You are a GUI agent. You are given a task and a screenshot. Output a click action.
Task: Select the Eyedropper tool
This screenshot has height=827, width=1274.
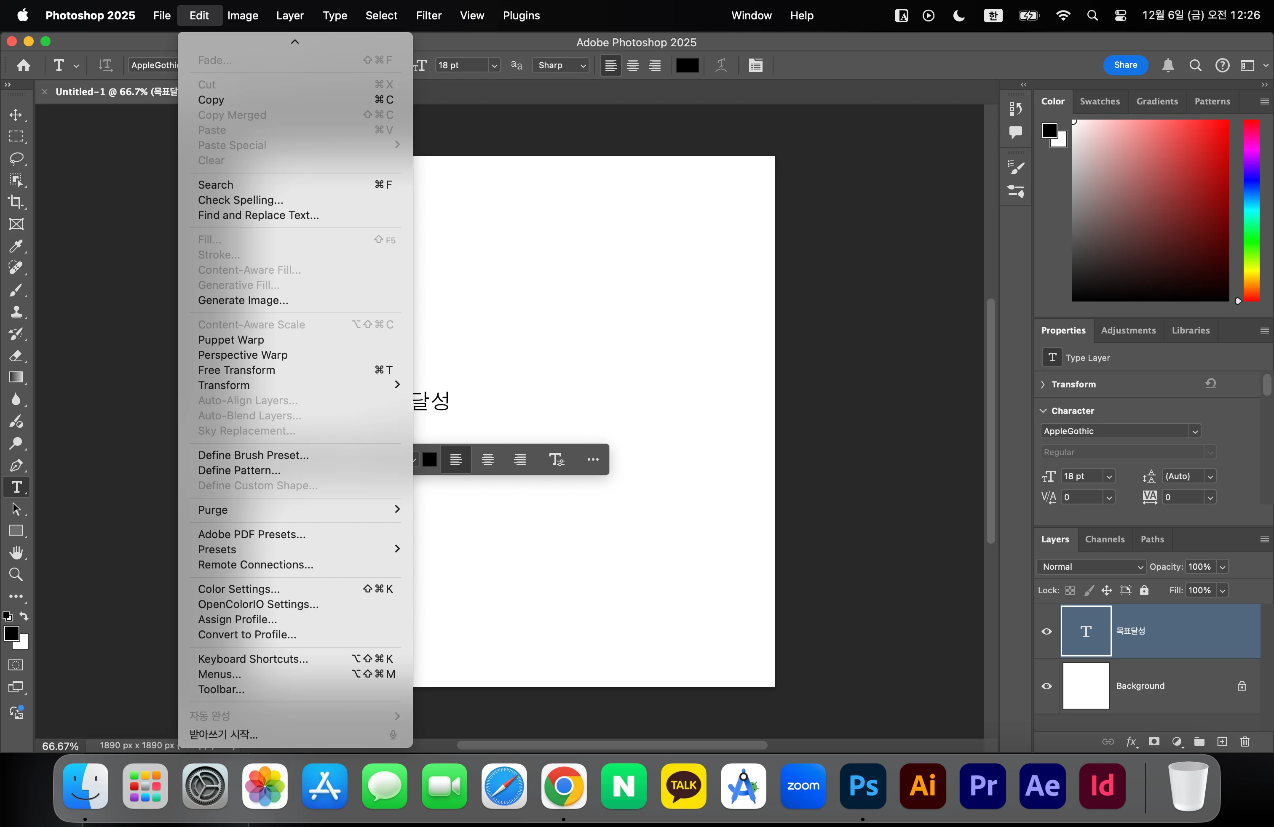coord(16,246)
